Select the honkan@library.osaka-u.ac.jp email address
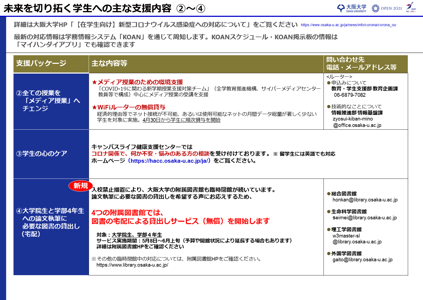Viewport: 423px width, 300px height. click(365, 200)
